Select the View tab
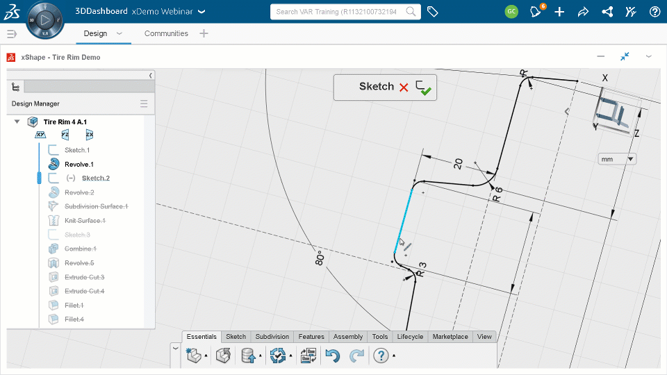 point(484,337)
